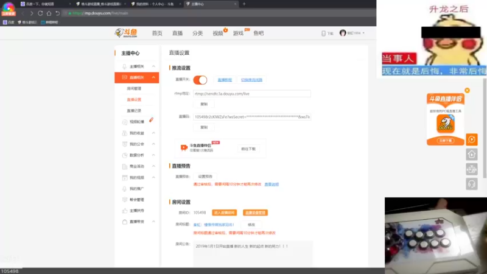Image resolution: width=487 pixels, height=274 pixels.
Task: Click the shield icon beside 我的公会
Action: coord(125,144)
